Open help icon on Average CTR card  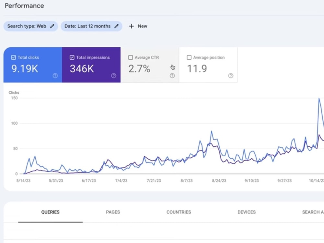tap(172, 76)
